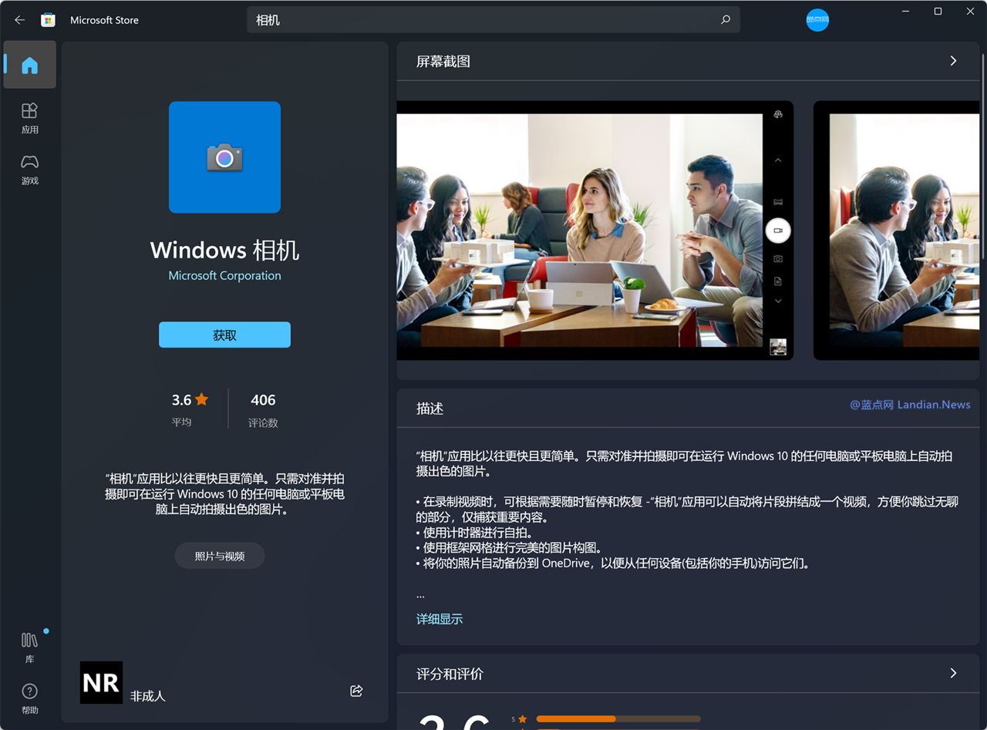Open the Home tab in sidebar
The height and width of the screenshot is (730, 987).
[x=29, y=65]
